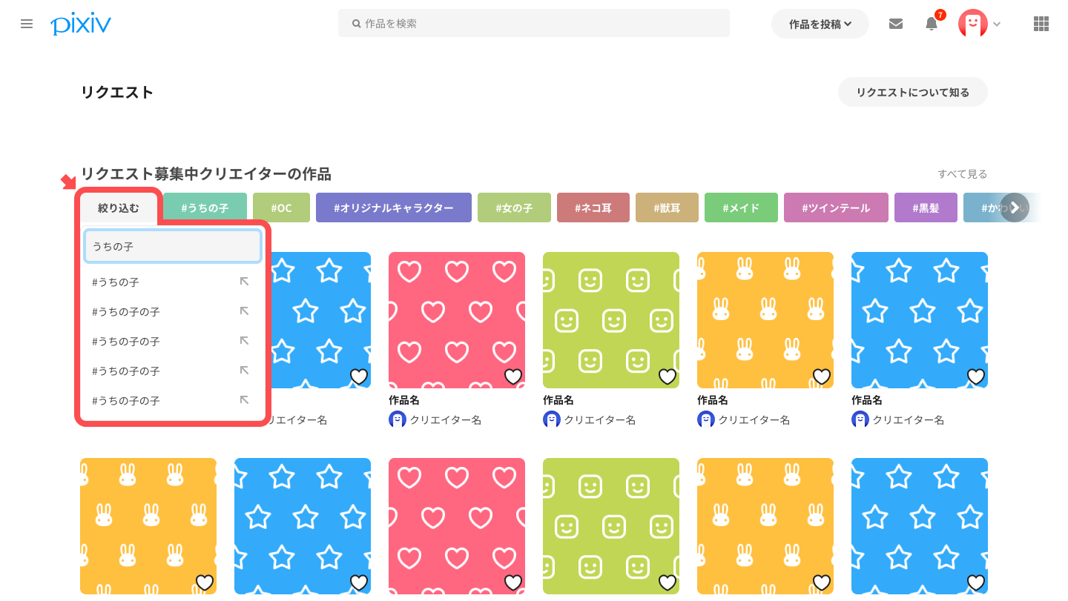Expand more tags with the right arrow
Screen dimensions: 1068x601
click(1014, 207)
